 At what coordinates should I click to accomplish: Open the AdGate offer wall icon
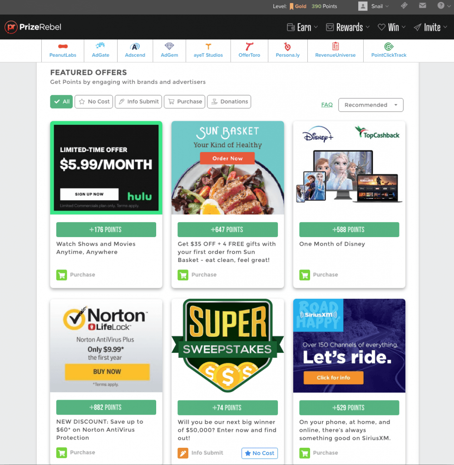tap(100, 46)
